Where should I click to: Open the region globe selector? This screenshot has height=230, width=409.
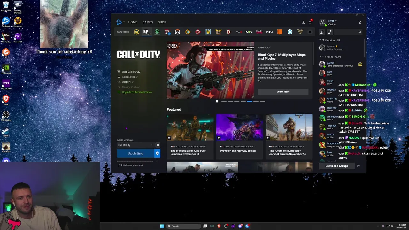click(158, 145)
